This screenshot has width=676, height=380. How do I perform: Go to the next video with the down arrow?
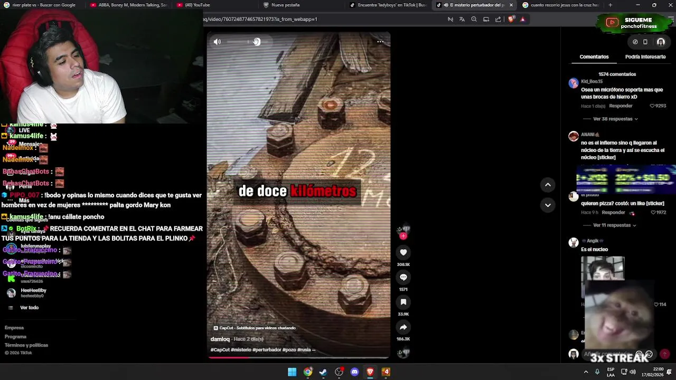click(548, 205)
